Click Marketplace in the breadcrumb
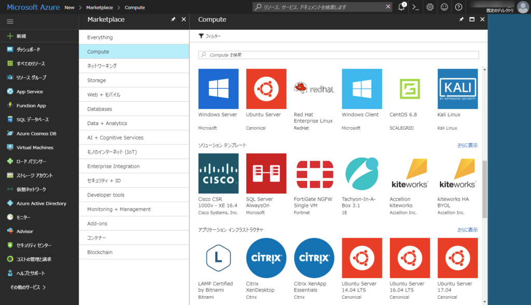The image size is (531, 305). [x=100, y=7]
